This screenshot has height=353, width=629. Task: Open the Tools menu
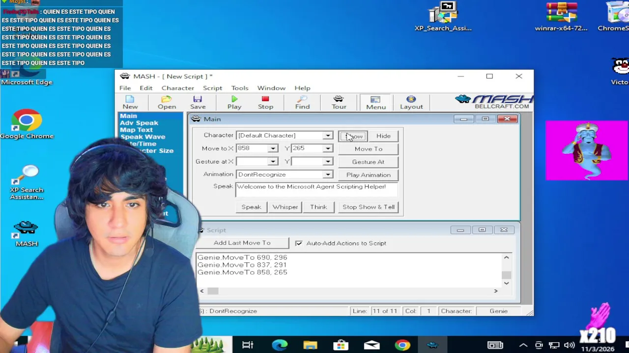tap(240, 88)
